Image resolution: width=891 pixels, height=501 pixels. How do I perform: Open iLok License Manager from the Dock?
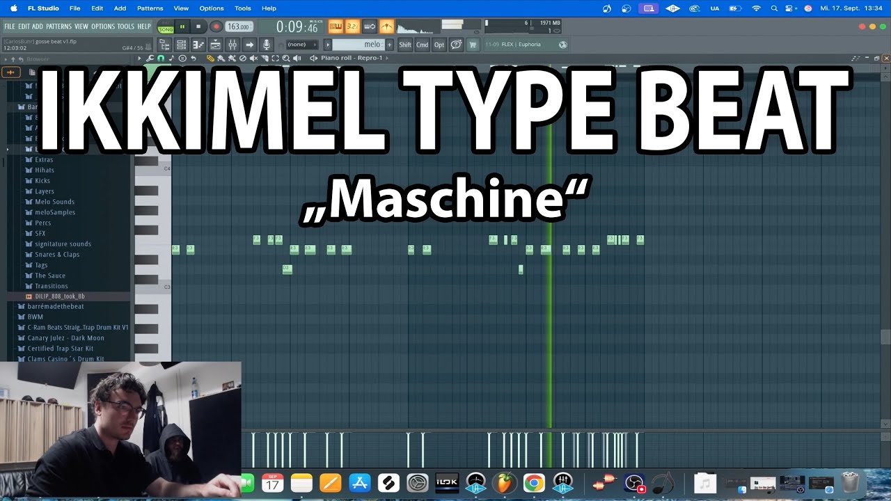(447, 483)
